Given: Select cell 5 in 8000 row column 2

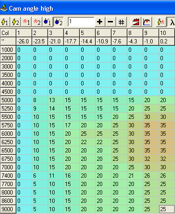Looking at the screenshot, I should [x=40, y=193].
